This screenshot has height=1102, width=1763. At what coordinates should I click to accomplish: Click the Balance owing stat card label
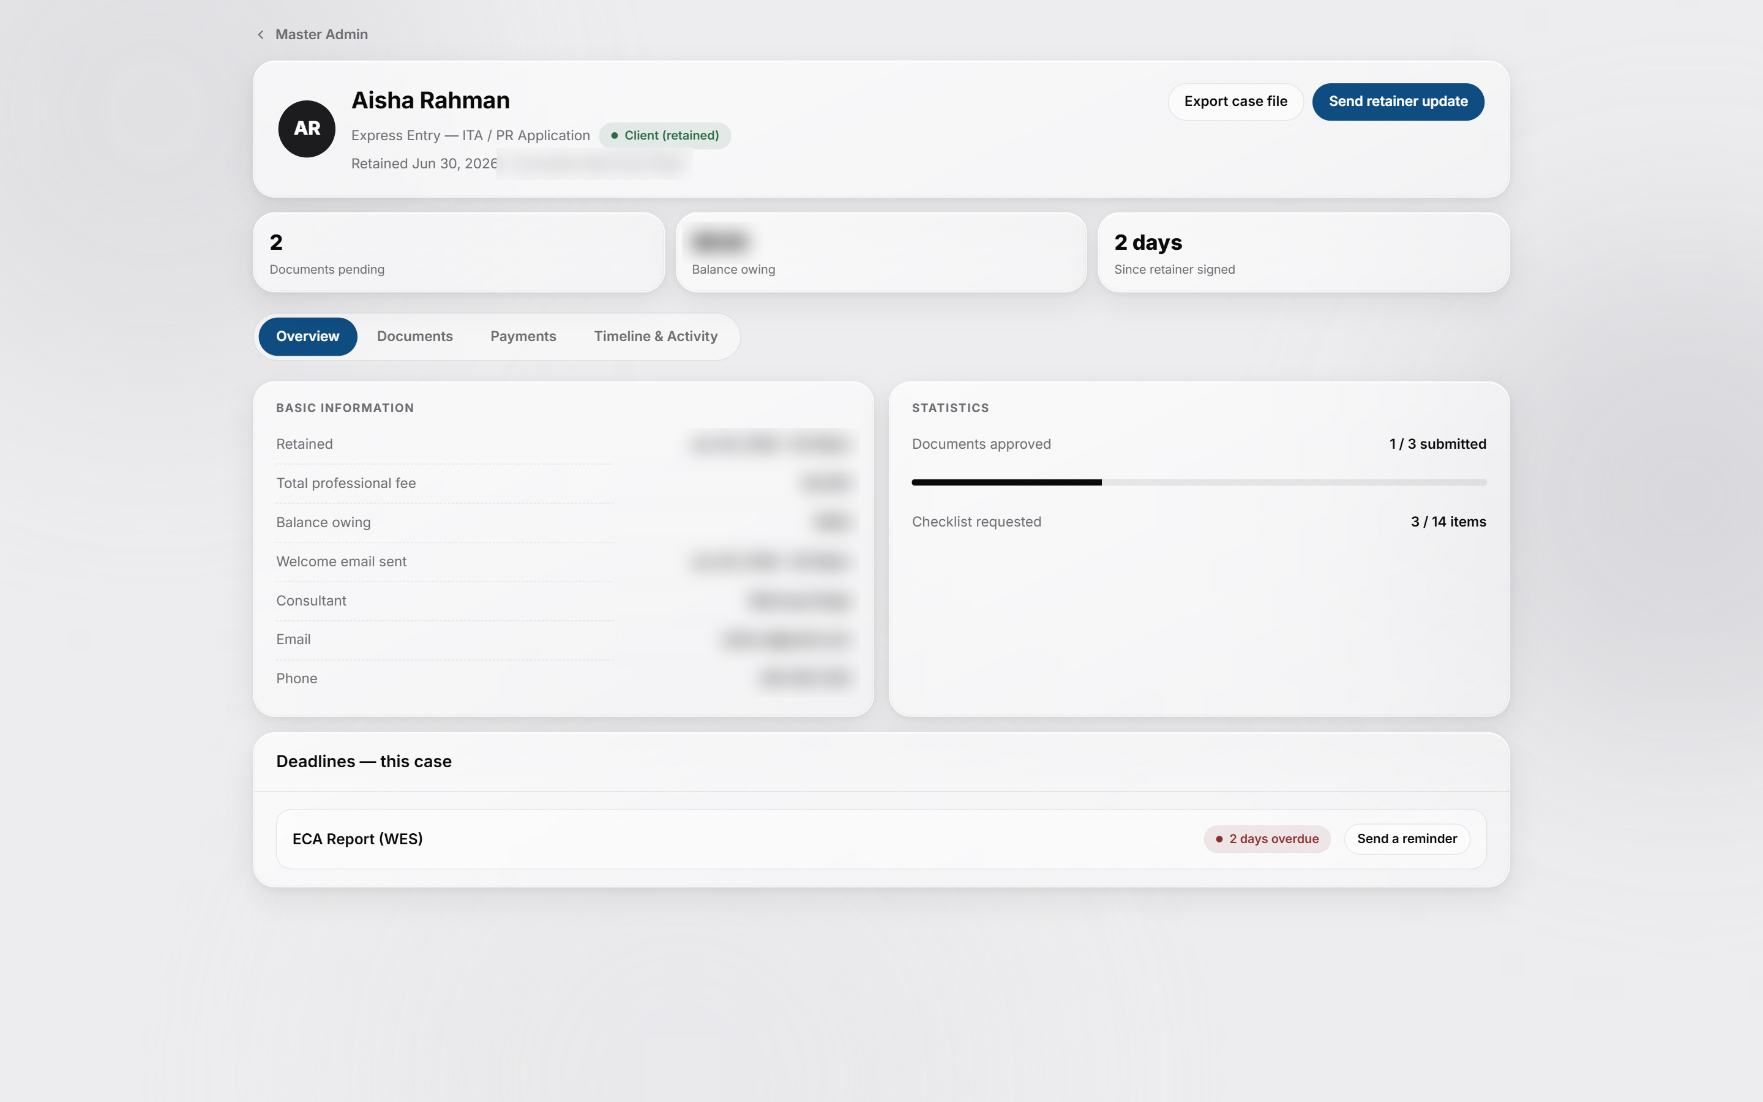coord(733,269)
